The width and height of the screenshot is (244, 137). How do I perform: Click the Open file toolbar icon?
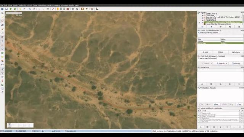coord(2,9)
